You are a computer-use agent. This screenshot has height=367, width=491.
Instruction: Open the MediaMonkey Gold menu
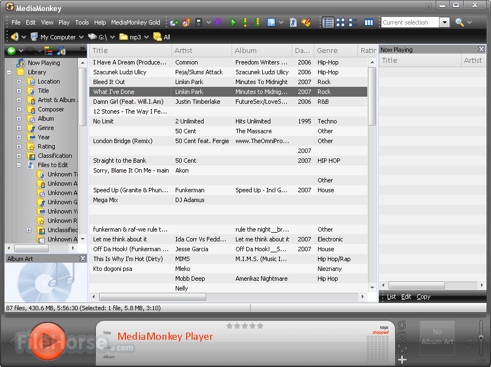[x=135, y=22]
